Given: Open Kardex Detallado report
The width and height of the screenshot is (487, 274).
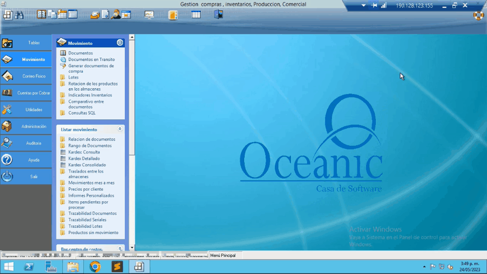Looking at the screenshot, I should 84,158.
